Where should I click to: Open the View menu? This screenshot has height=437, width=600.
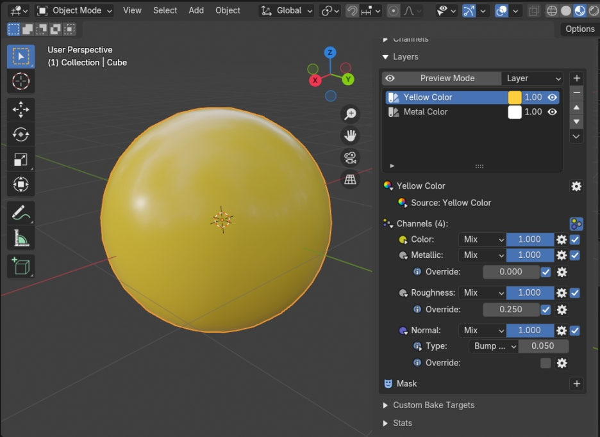tap(132, 11)
